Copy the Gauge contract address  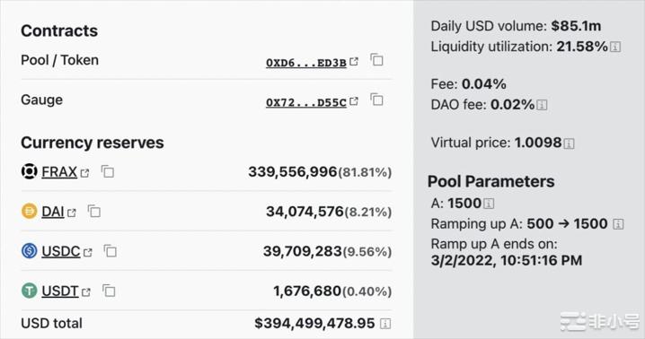coord(376,100)
